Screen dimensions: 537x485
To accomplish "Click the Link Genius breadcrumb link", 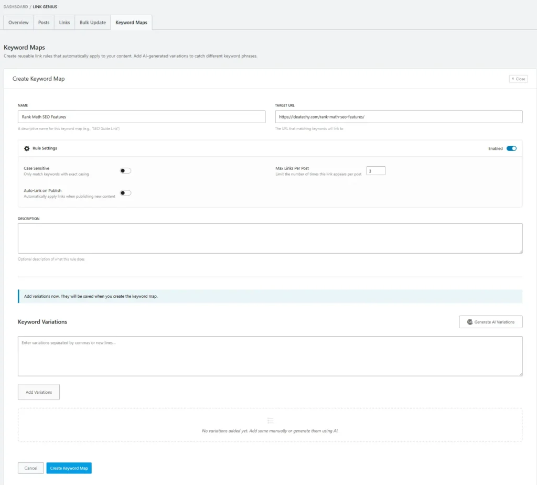I will tap(44, 6).
